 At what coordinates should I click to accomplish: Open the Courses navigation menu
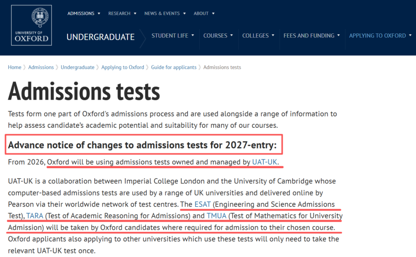(x=218, y=35)
